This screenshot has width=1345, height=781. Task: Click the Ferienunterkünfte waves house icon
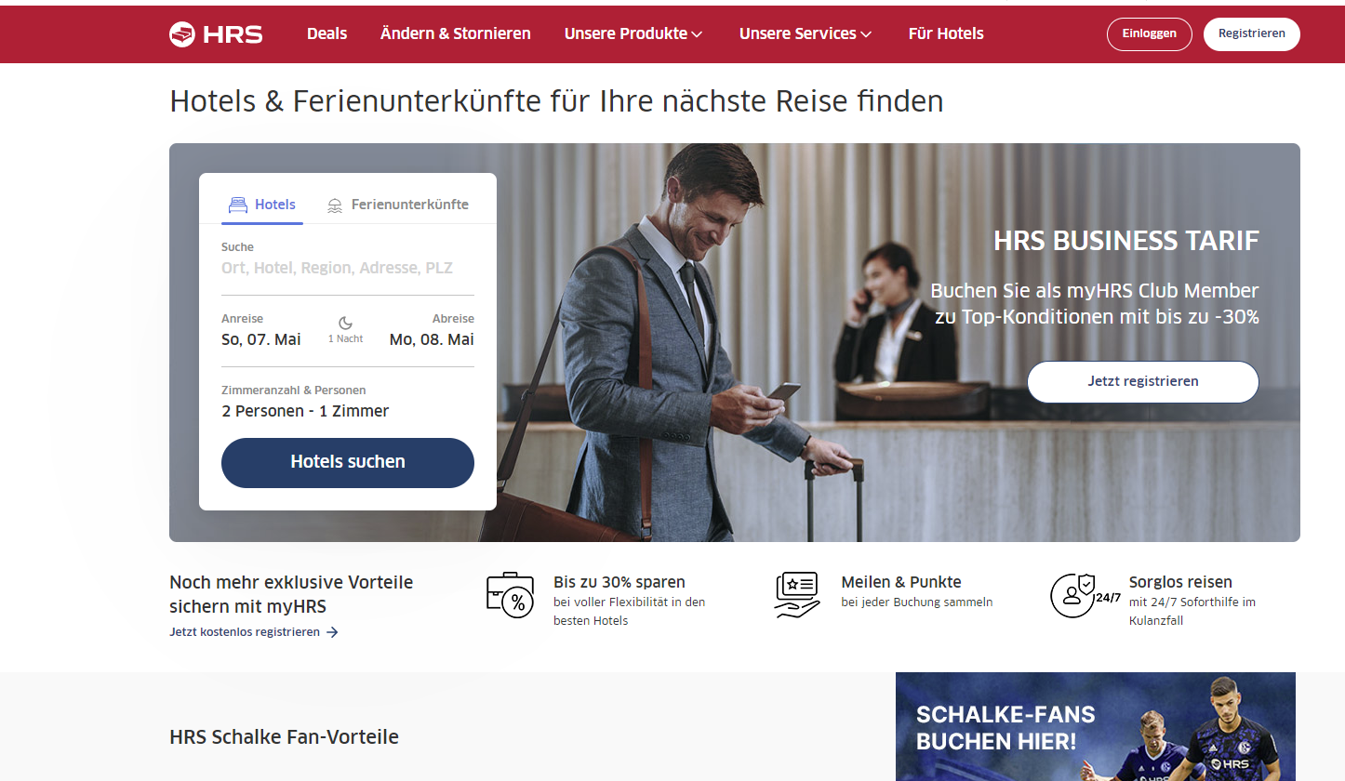[335, 205]
